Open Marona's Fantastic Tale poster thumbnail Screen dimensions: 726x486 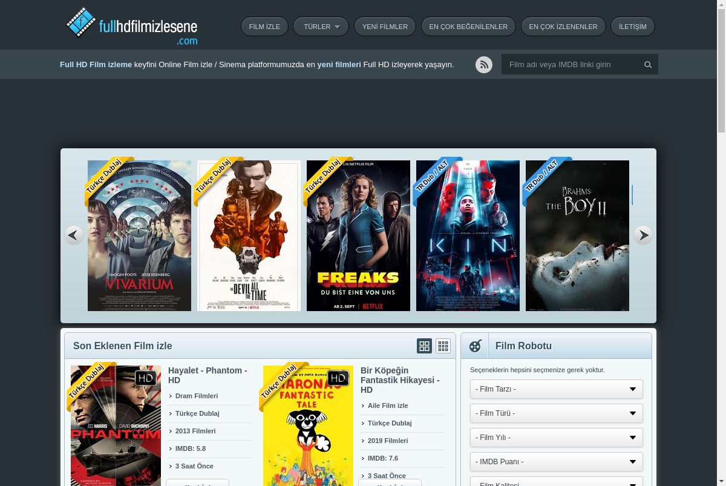(x=308, y=425)
